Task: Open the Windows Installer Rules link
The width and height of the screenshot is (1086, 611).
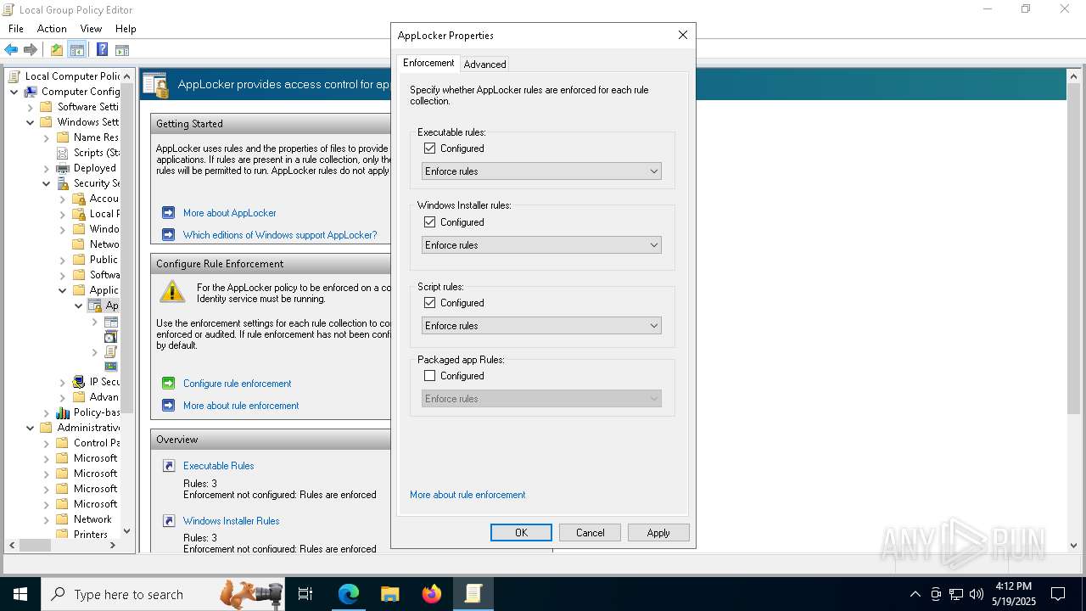Action: (231, 521)
